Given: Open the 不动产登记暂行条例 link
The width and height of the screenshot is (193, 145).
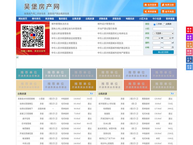Looking at the screenshot, I should tap(107, 29).
